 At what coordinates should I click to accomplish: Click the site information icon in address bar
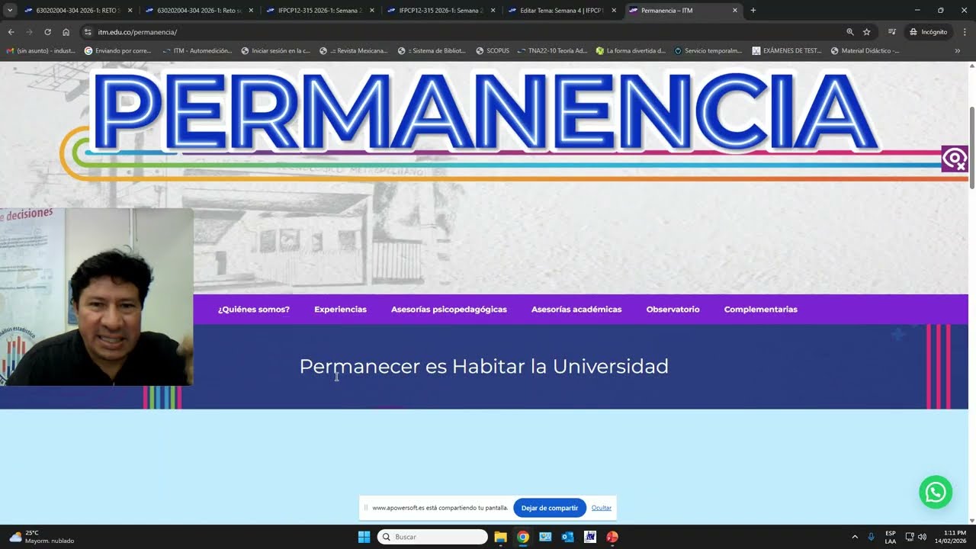pyautogui.click(x=88, y=32)
